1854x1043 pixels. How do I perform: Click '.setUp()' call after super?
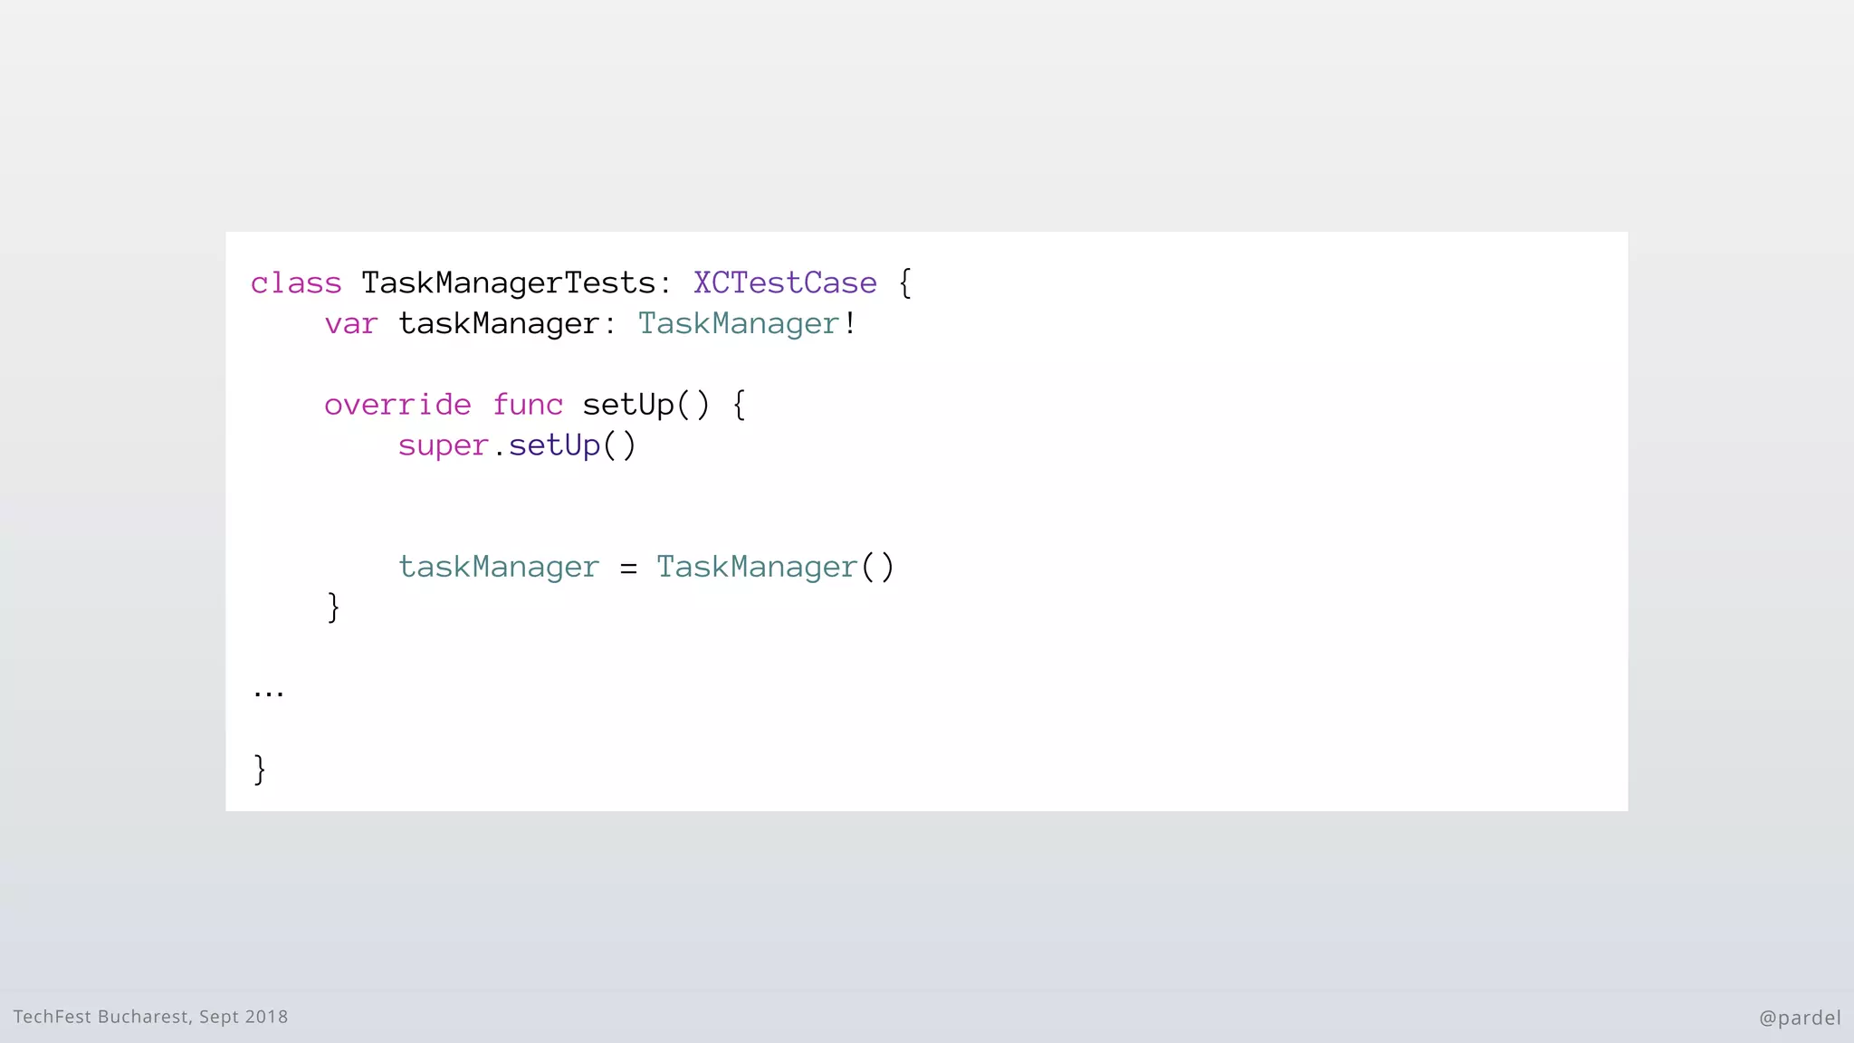click(x=565, y=445)
